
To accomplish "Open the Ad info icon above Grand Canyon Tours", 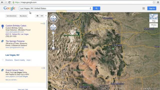I will click(x=44, y=68).
